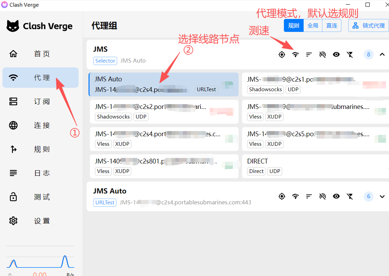Open the 规则 rules page in sidebar
The width and height of the screenshot is (389, 276).
[x=41, y=149]
